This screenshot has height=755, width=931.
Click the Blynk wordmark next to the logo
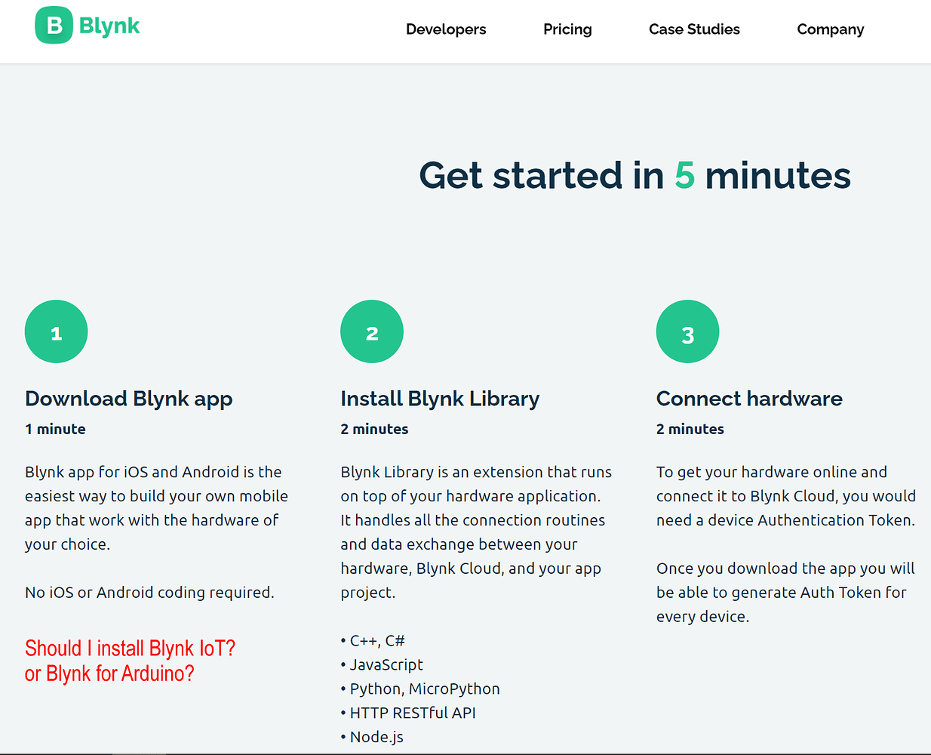coord(108,26)
